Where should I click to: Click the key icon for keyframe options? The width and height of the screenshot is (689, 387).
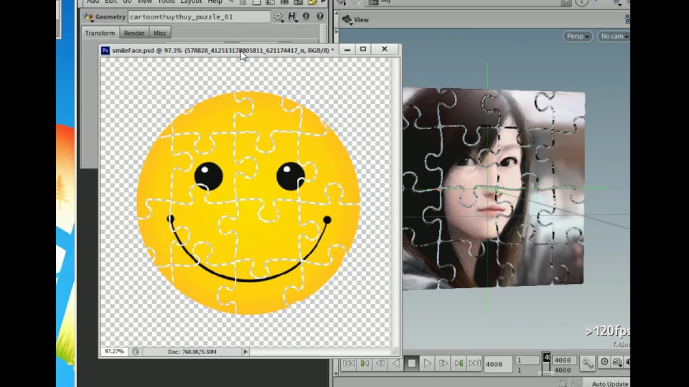[x=588, y=363]
